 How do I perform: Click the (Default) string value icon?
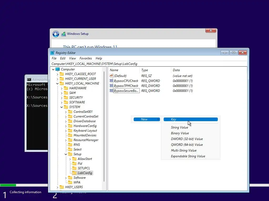point(111,76)
